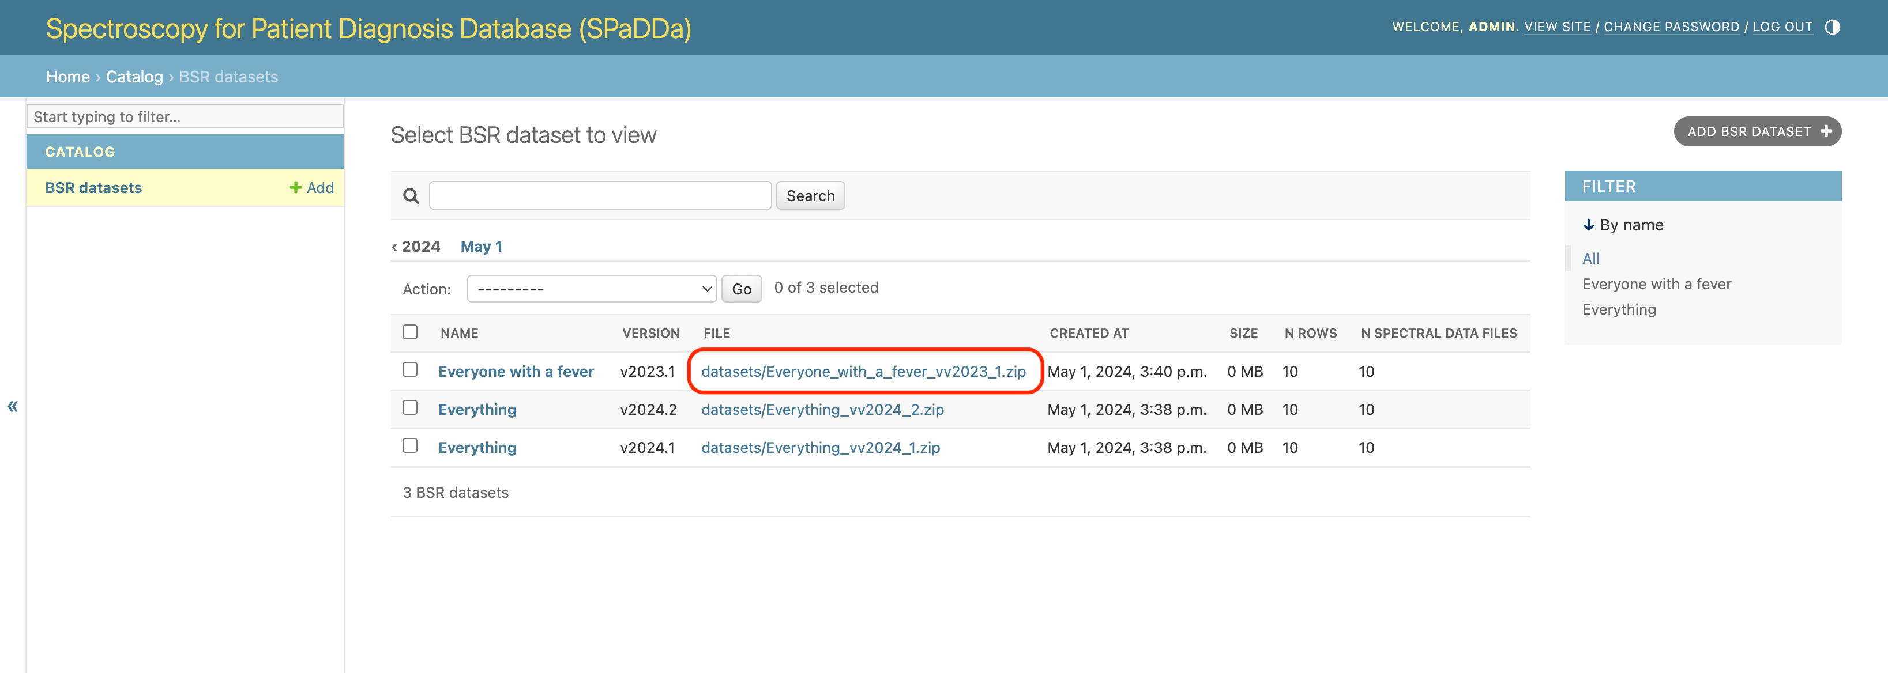This screenshot has height=673, width=1888.
Task: Open the Action dropdown menu
Action: pyautogui.click(x=592, y=289)
